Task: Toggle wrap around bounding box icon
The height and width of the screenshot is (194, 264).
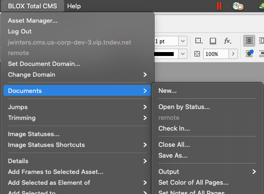Action: coord(262,41)
